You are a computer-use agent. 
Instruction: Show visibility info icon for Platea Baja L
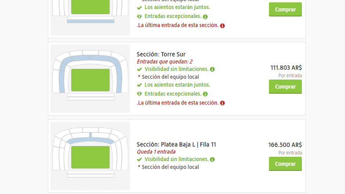click(x=212, y=160)
